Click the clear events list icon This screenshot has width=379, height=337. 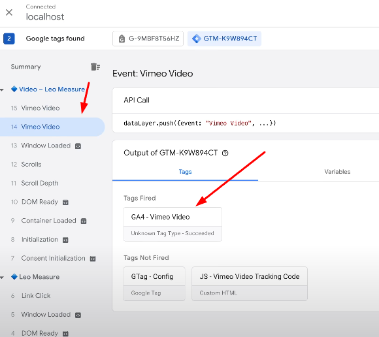pos(95,67)
